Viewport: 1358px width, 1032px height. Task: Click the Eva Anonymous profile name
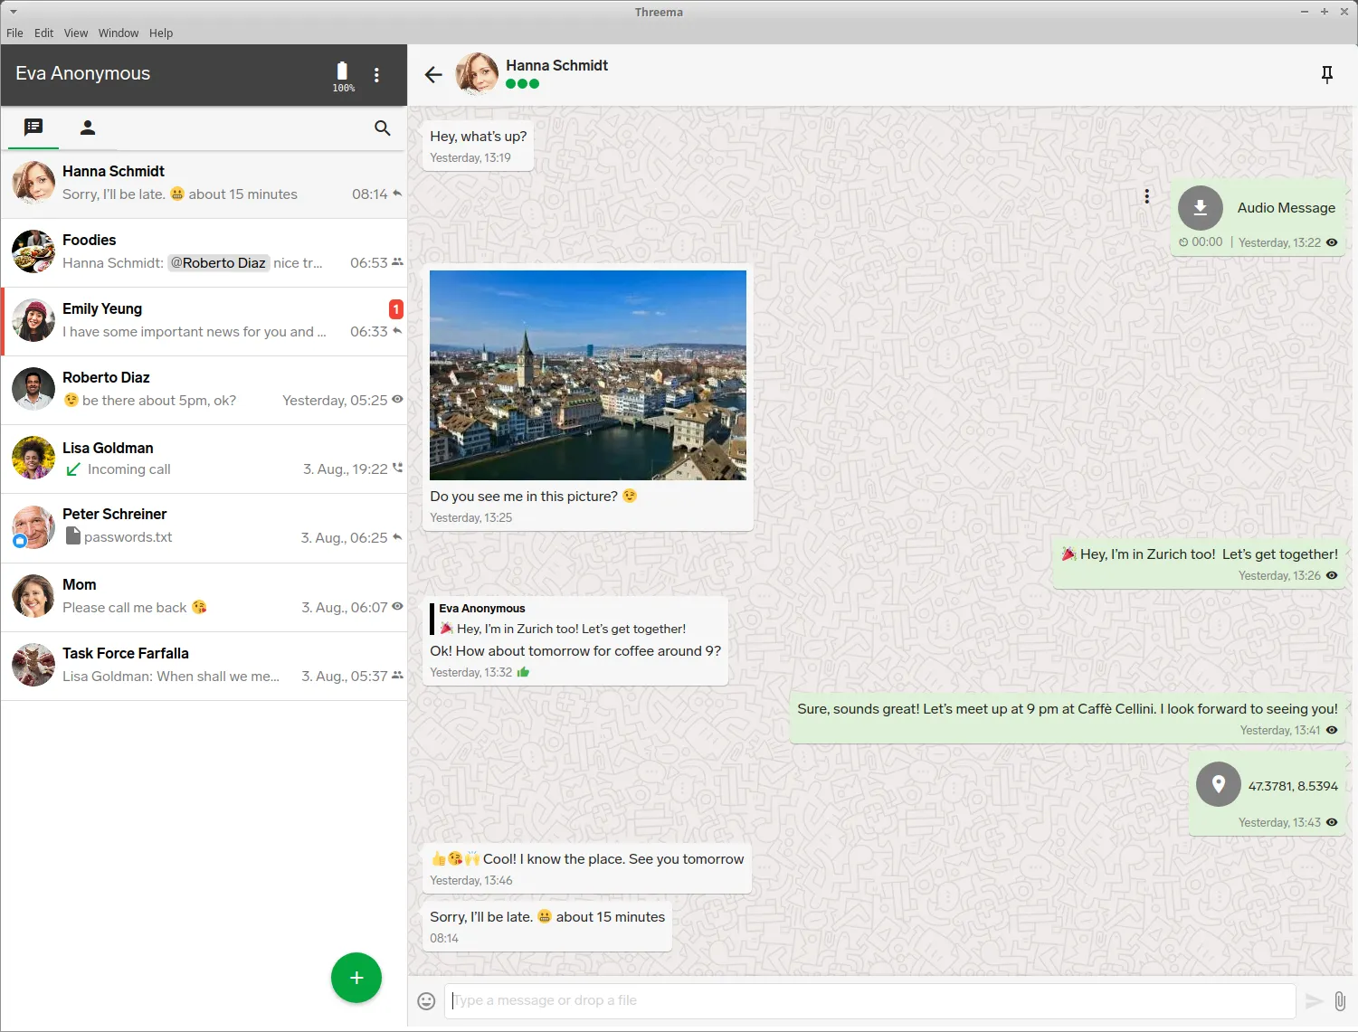(82, 73)
